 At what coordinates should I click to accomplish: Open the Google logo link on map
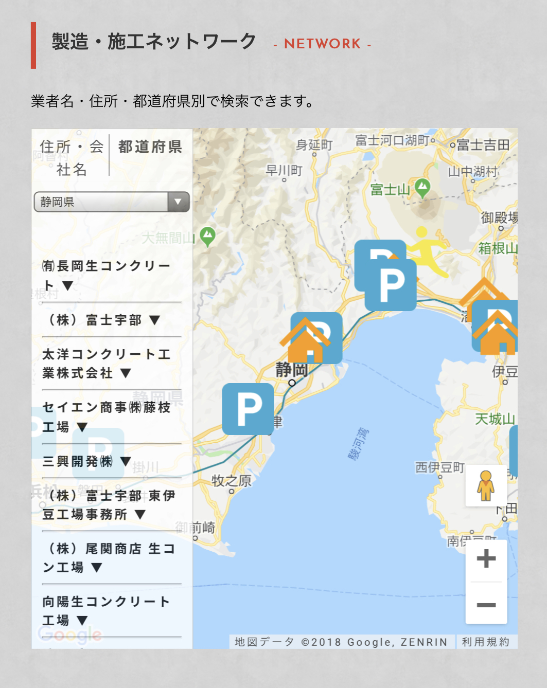(70, 636)
